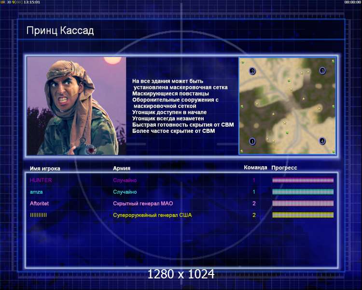Click the Имя игрока column header
Screen dimensions: 362x290
click(45, 169)
